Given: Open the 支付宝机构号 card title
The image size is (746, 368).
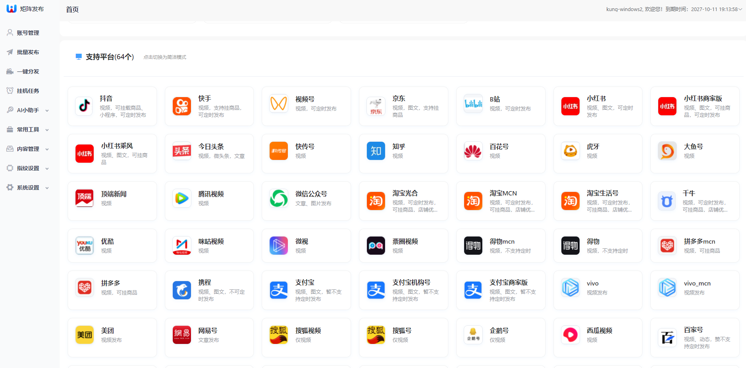Looking at the screenshot, I should click(412, 283).
